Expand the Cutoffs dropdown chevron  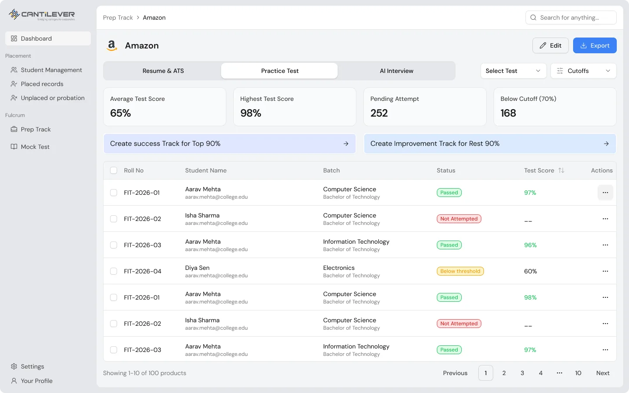point(608,71)
